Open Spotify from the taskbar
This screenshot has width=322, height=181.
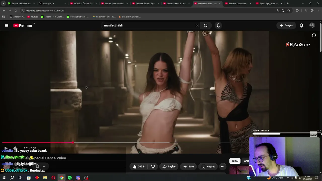[70, 178]
